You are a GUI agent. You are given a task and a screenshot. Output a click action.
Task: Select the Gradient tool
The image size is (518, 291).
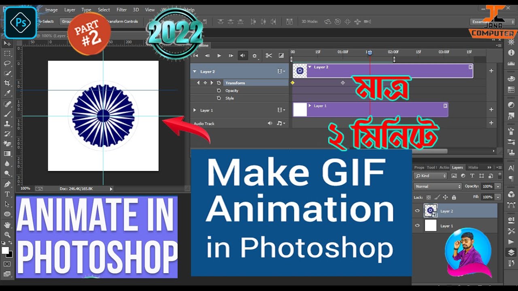click(x=7, y=154)
